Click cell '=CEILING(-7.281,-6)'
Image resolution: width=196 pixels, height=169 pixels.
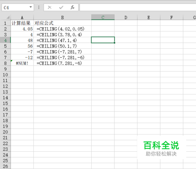pos(62,58)
